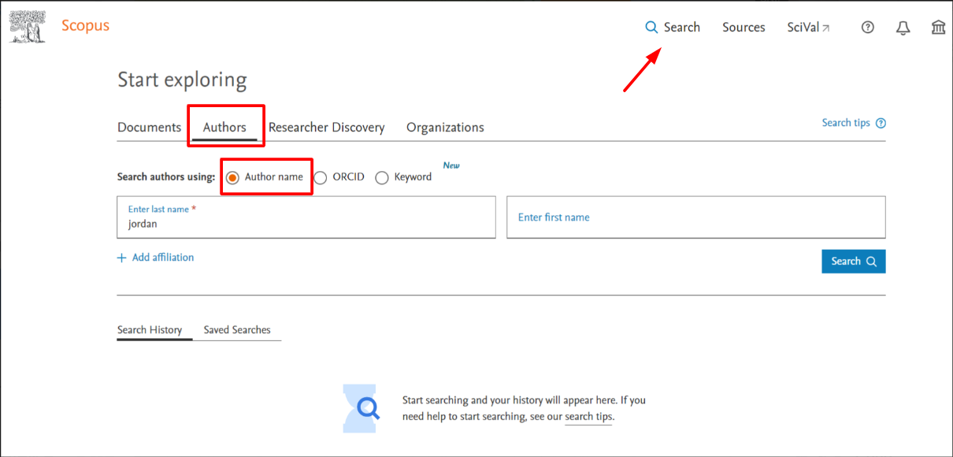The image size is (953, 457).
Task: Switch to the Organizations tab
Action: pyautogui.click(x=445, y=126)
